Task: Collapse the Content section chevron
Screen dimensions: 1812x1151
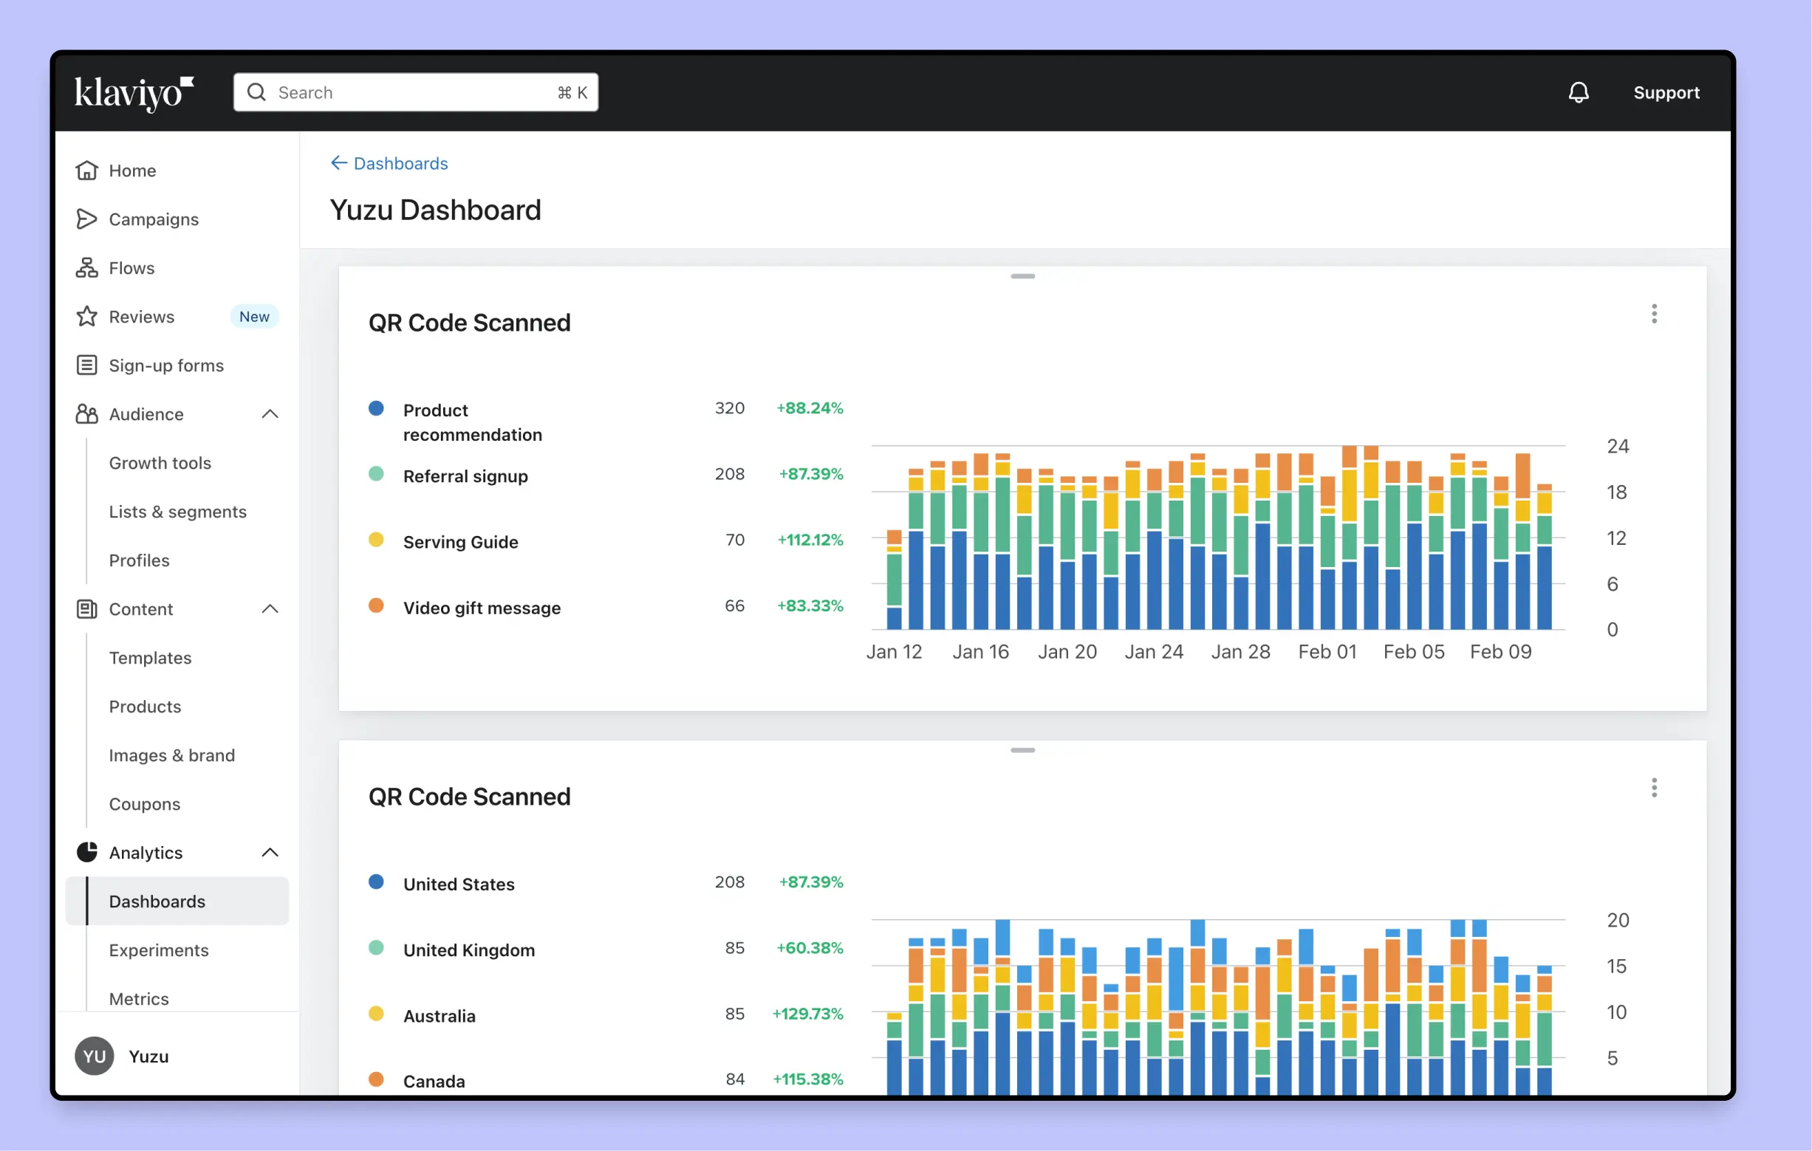Action: (270, 608)
